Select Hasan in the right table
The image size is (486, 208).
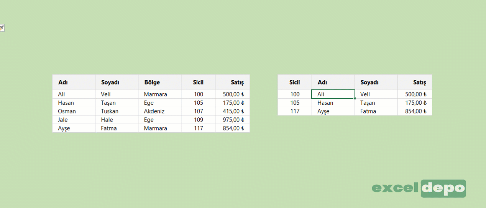tap(333, 103)
